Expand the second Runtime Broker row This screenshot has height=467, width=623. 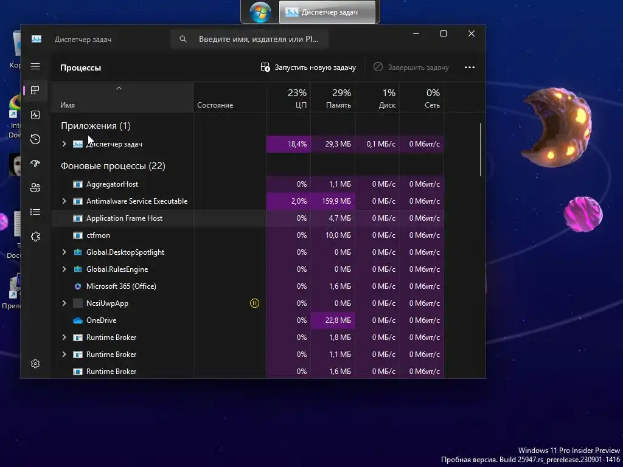(x=64, y=355)
